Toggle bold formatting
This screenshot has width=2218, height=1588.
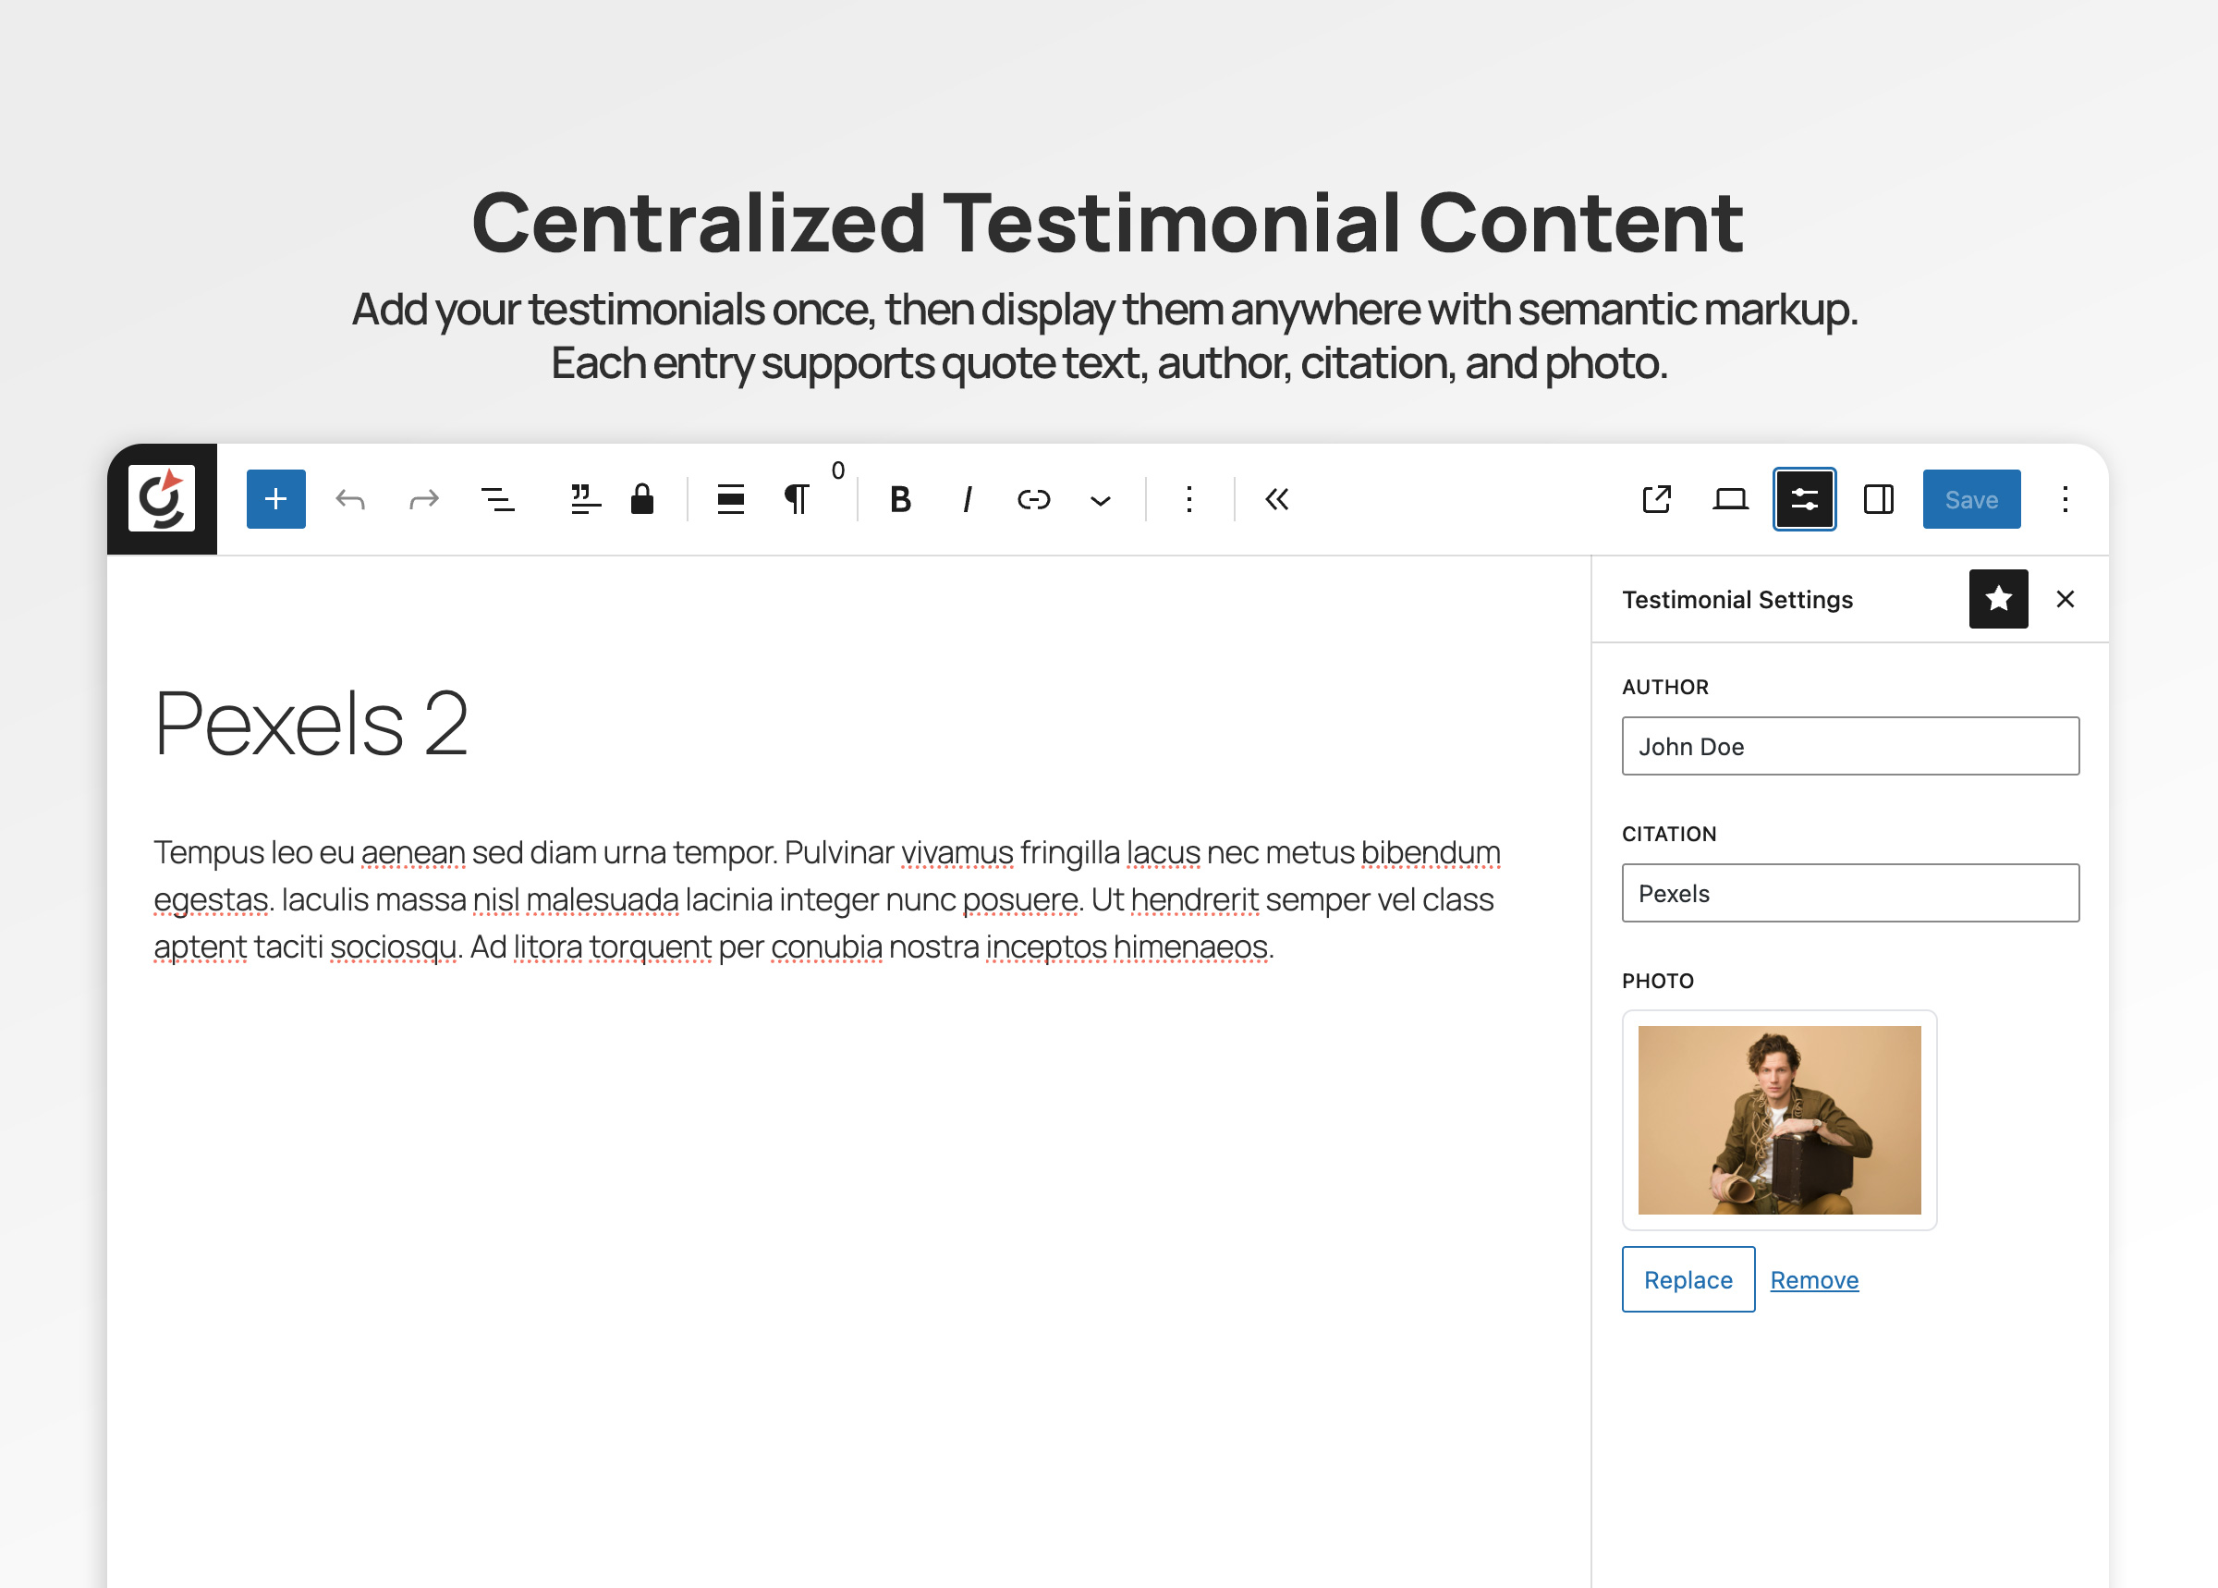coord(899,500)
